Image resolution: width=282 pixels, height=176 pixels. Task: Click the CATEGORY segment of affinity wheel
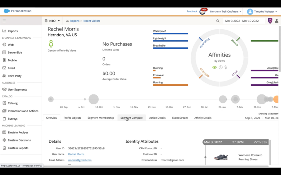[x=205, y=72]
